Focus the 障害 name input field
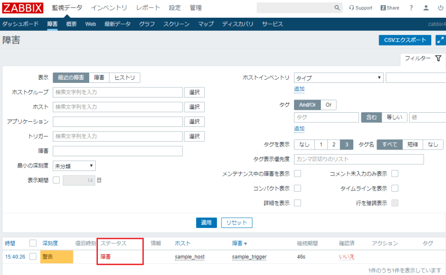The image size is (446, 275). [x=118, y=151]
